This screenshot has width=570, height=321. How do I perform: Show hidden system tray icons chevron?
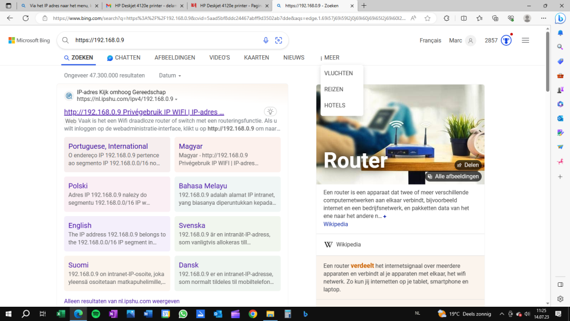502,314
